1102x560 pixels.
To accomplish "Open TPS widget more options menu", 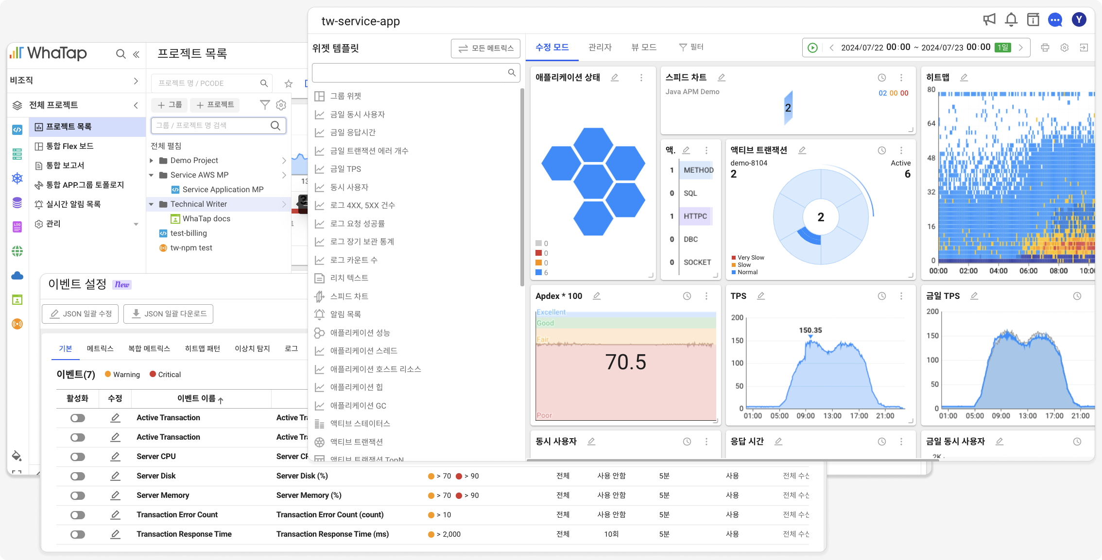I will point(901,296).
